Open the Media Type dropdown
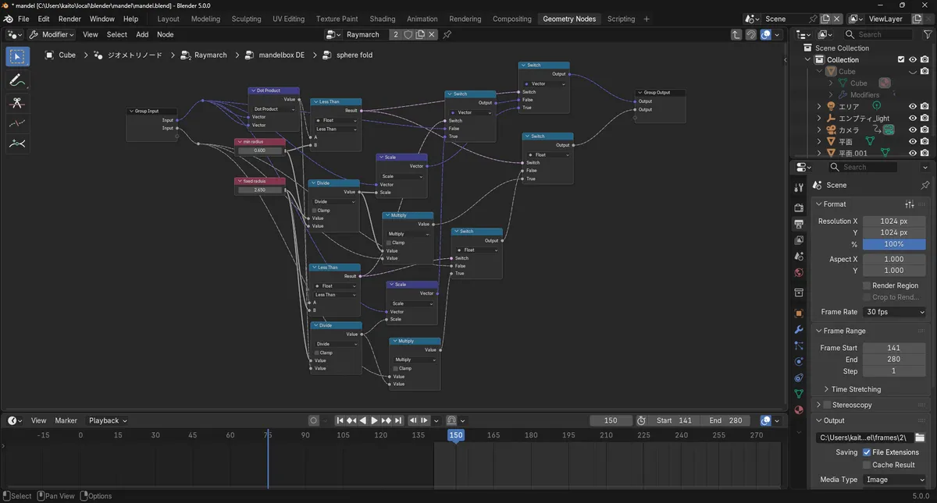The image size is (937, 503). [894, 480]
